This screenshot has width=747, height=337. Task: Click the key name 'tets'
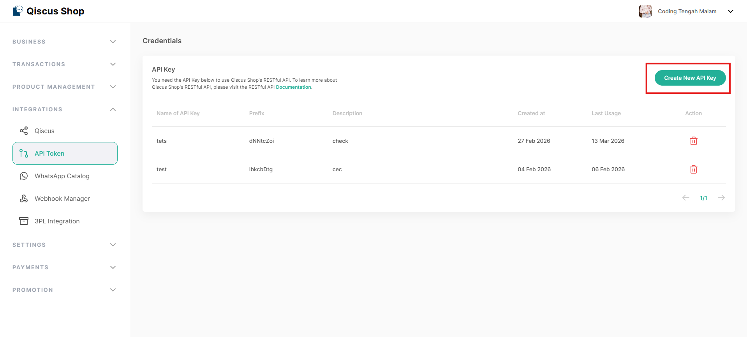[x=162, y=141]
